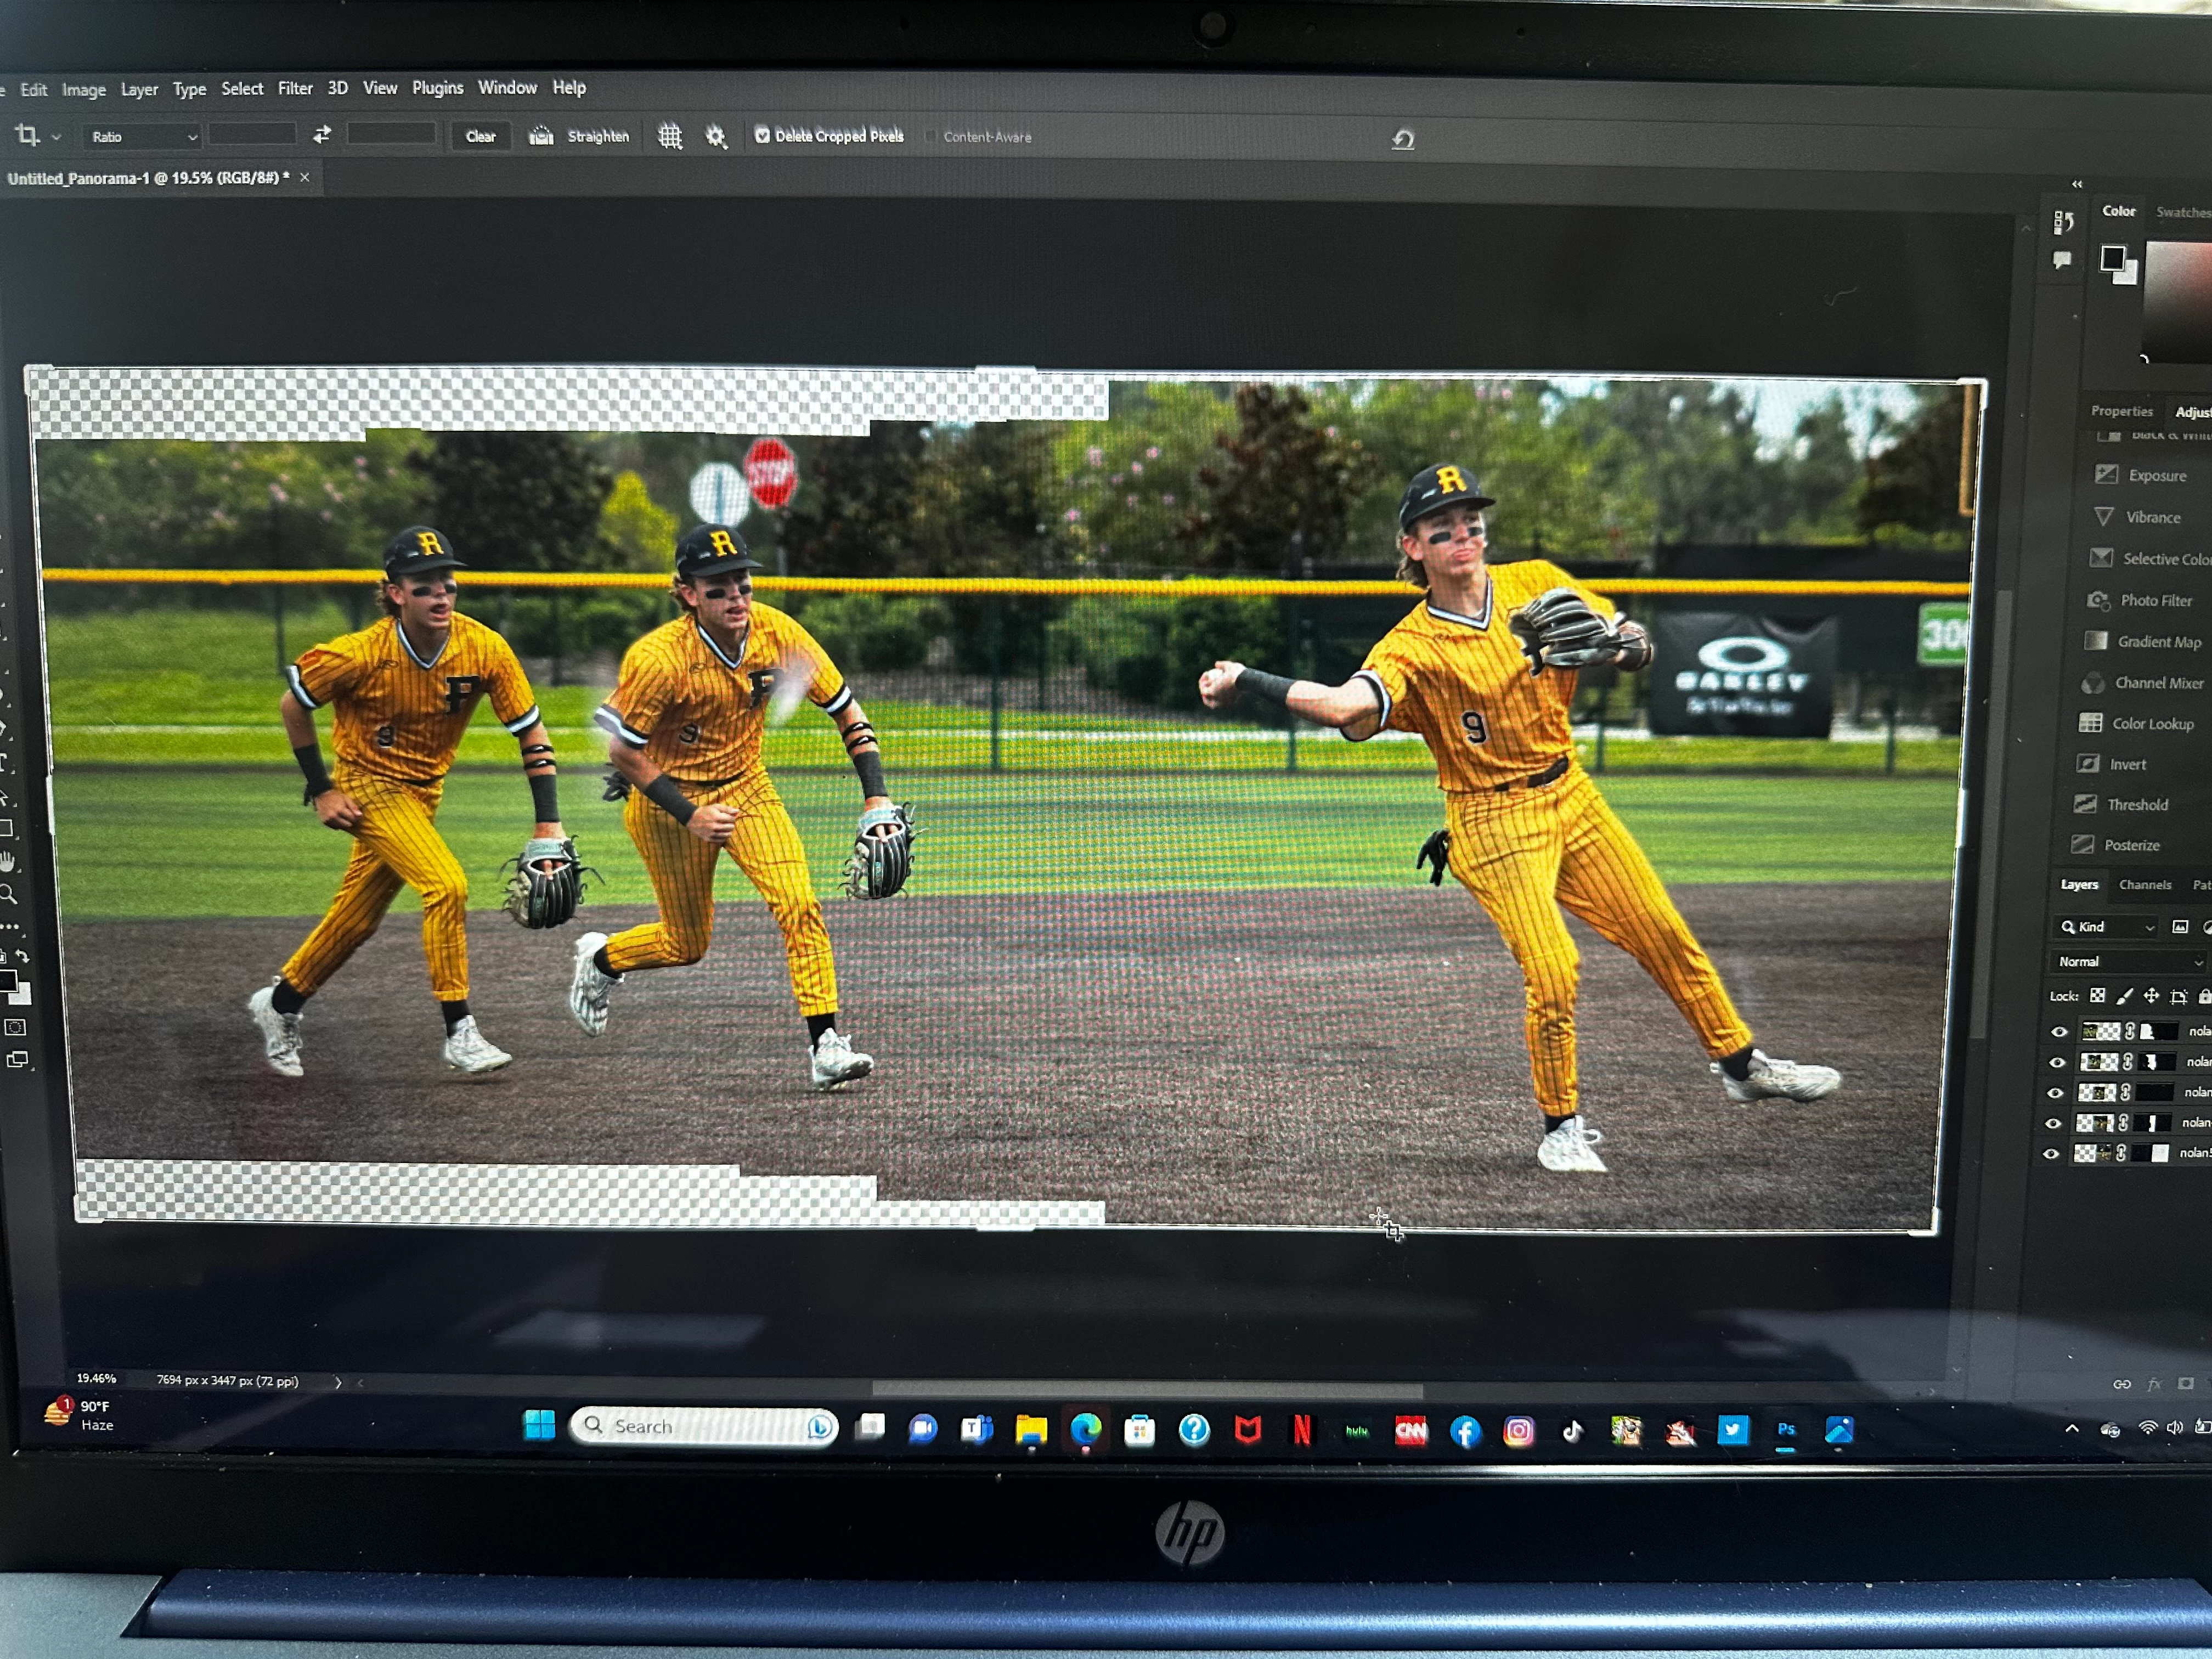The width and height of the screenshot is (2212, 1659).
Task: Enable the Content-Aware checkbox
Action: [930, 137]
